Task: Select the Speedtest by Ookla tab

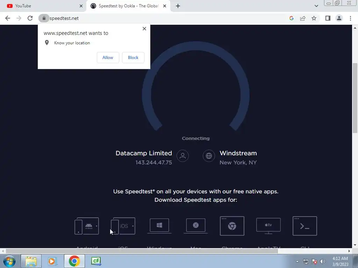Action: pos(128,6)
